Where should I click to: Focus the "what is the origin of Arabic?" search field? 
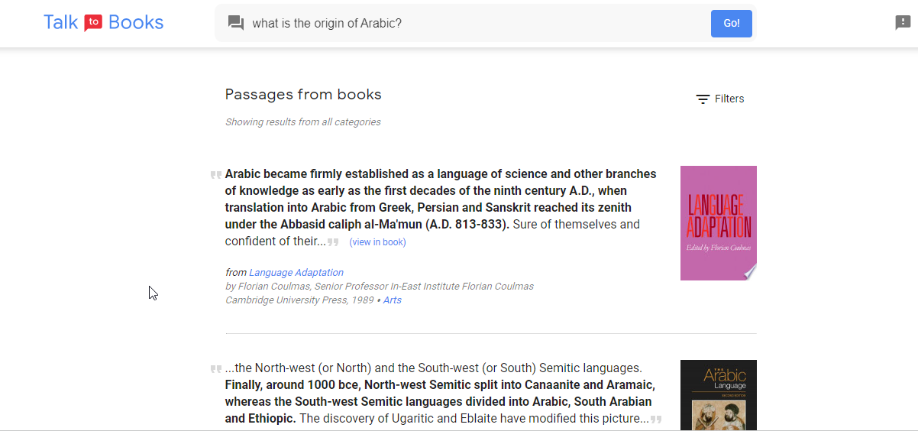474,24
